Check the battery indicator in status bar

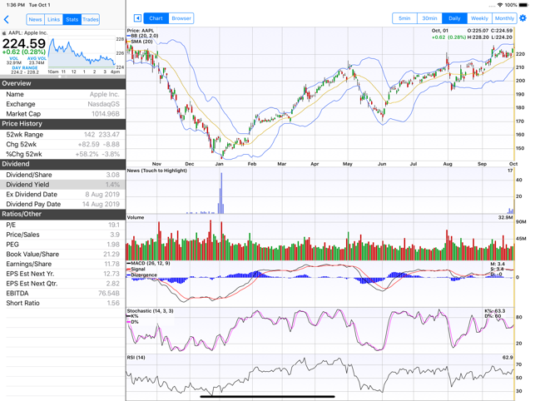point(523,5)
